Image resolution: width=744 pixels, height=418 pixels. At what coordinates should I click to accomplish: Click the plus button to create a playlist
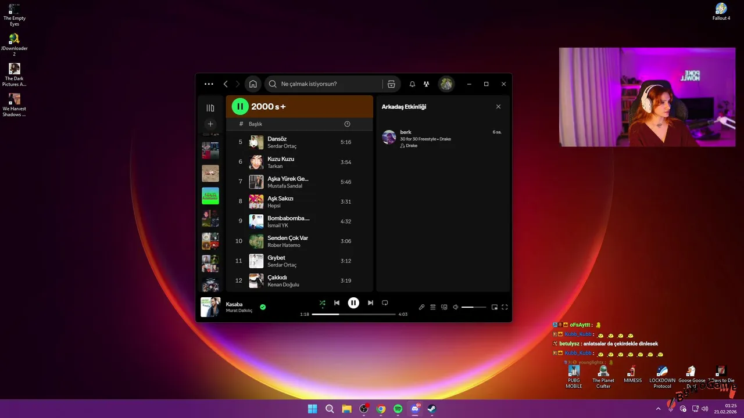(x=210, y=124)
